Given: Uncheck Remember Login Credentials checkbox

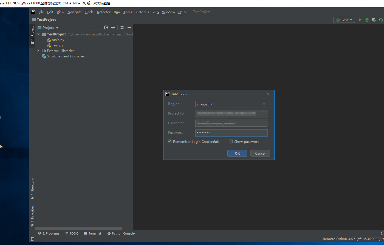Looking at the screenshot, I should click(170, 142).
